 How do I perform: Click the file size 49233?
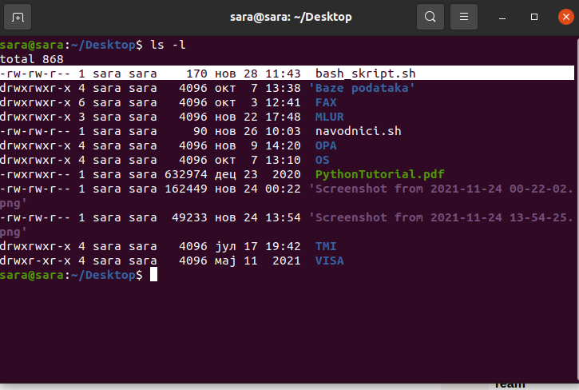[189, 217]
